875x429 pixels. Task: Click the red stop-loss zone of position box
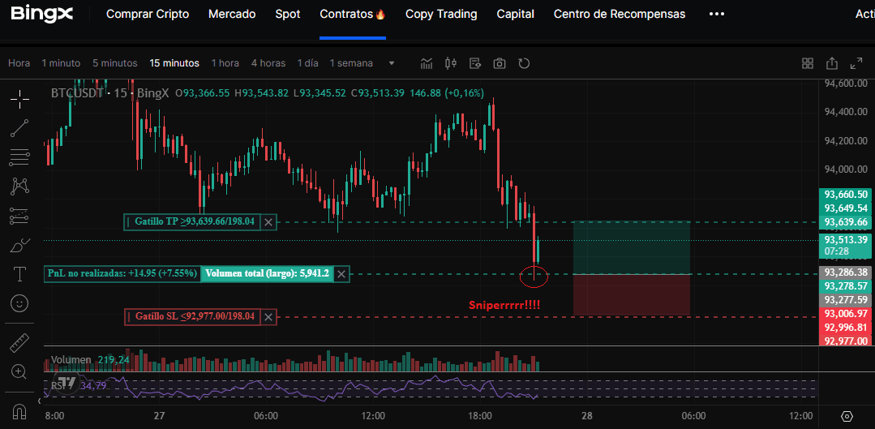[x=632, y=295]
